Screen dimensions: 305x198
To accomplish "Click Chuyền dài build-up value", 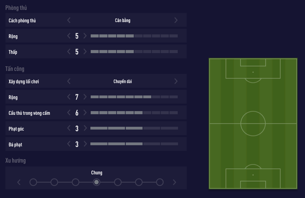I will pos(123,81).
